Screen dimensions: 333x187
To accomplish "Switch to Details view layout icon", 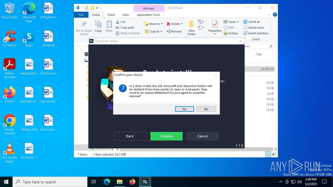I will tap(268, 155).
